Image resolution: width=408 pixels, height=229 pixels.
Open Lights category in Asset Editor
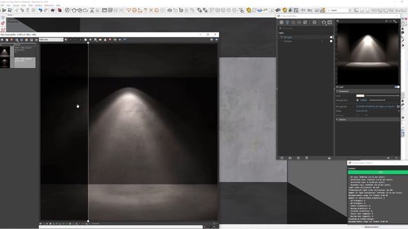coord(288,22)
